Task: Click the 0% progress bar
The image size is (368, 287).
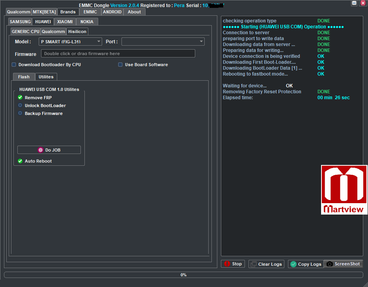Action: [183, 275]
